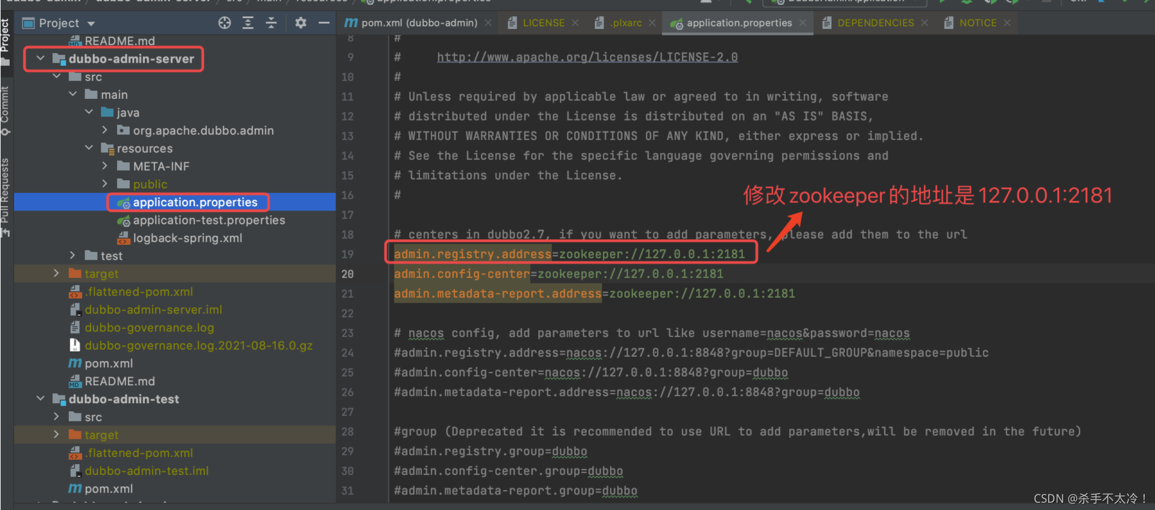Close the DEPENDENCIES tab

(x=924, y=23)
